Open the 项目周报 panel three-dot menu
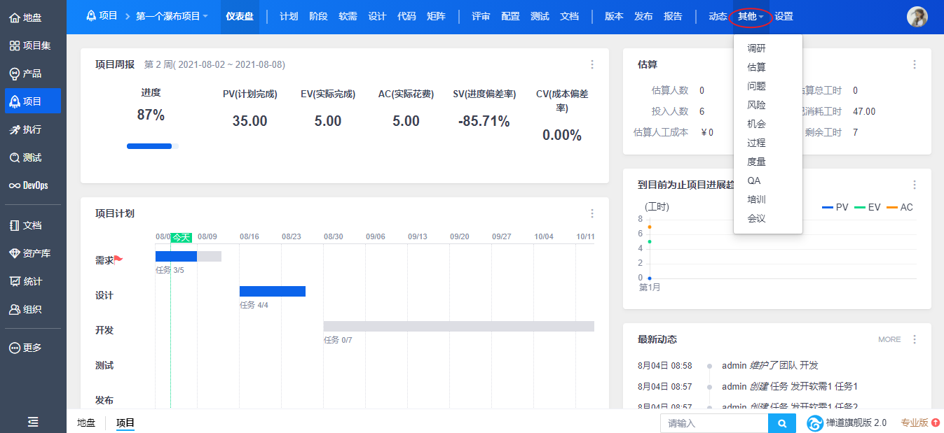Viewport: 944px width, 433px height. point(592,64)
